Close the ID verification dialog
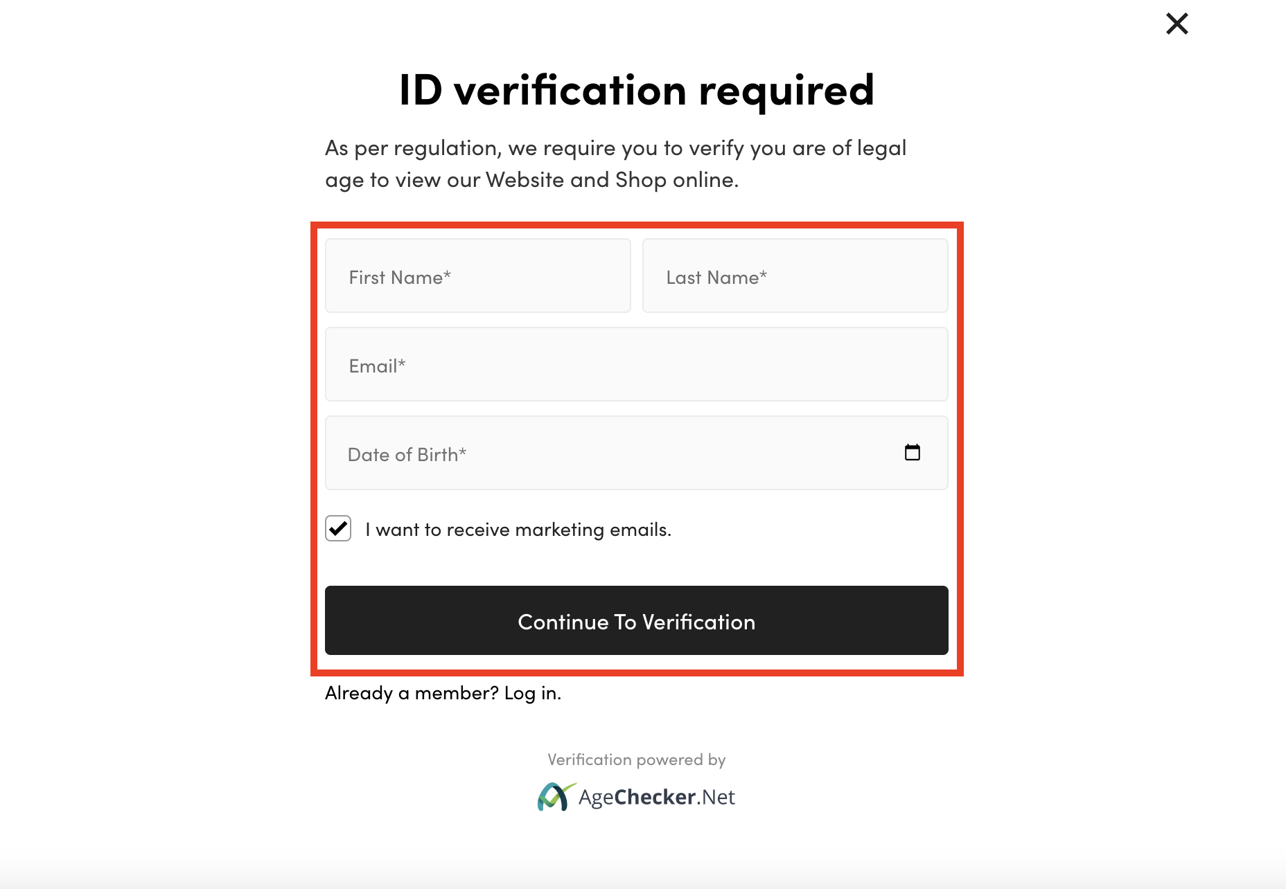This screenshot has height=889, width=1286. 1177,24
